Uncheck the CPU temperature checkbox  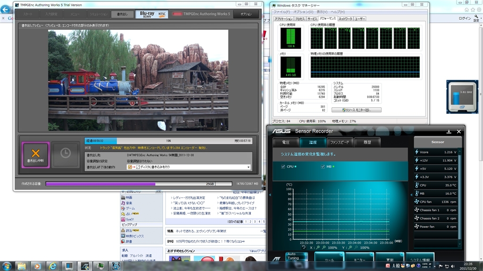coord(283,167)
